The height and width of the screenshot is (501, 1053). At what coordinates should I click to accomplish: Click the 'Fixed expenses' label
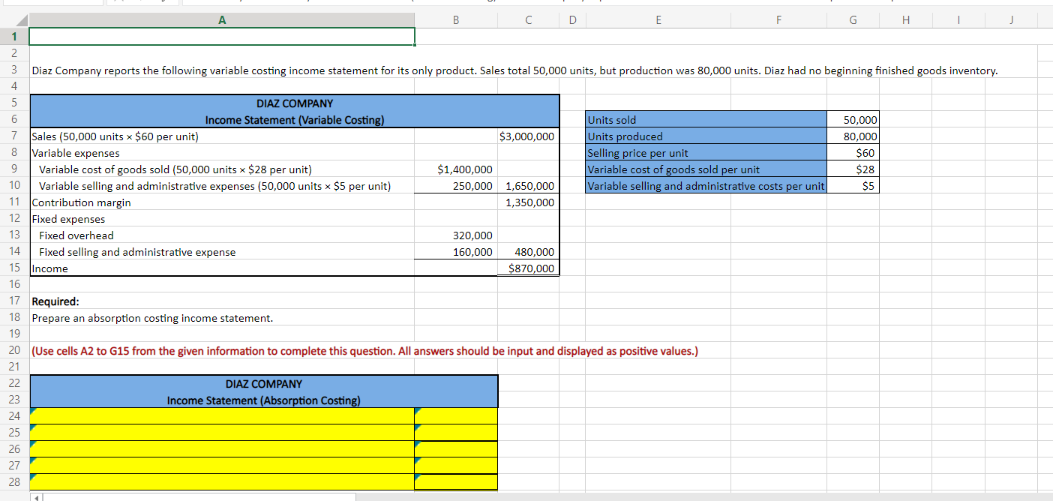[x=68, y=219]
